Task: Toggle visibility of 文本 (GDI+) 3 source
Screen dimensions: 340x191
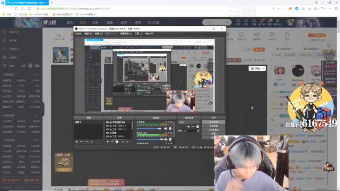Action: [x=108, y=126]
